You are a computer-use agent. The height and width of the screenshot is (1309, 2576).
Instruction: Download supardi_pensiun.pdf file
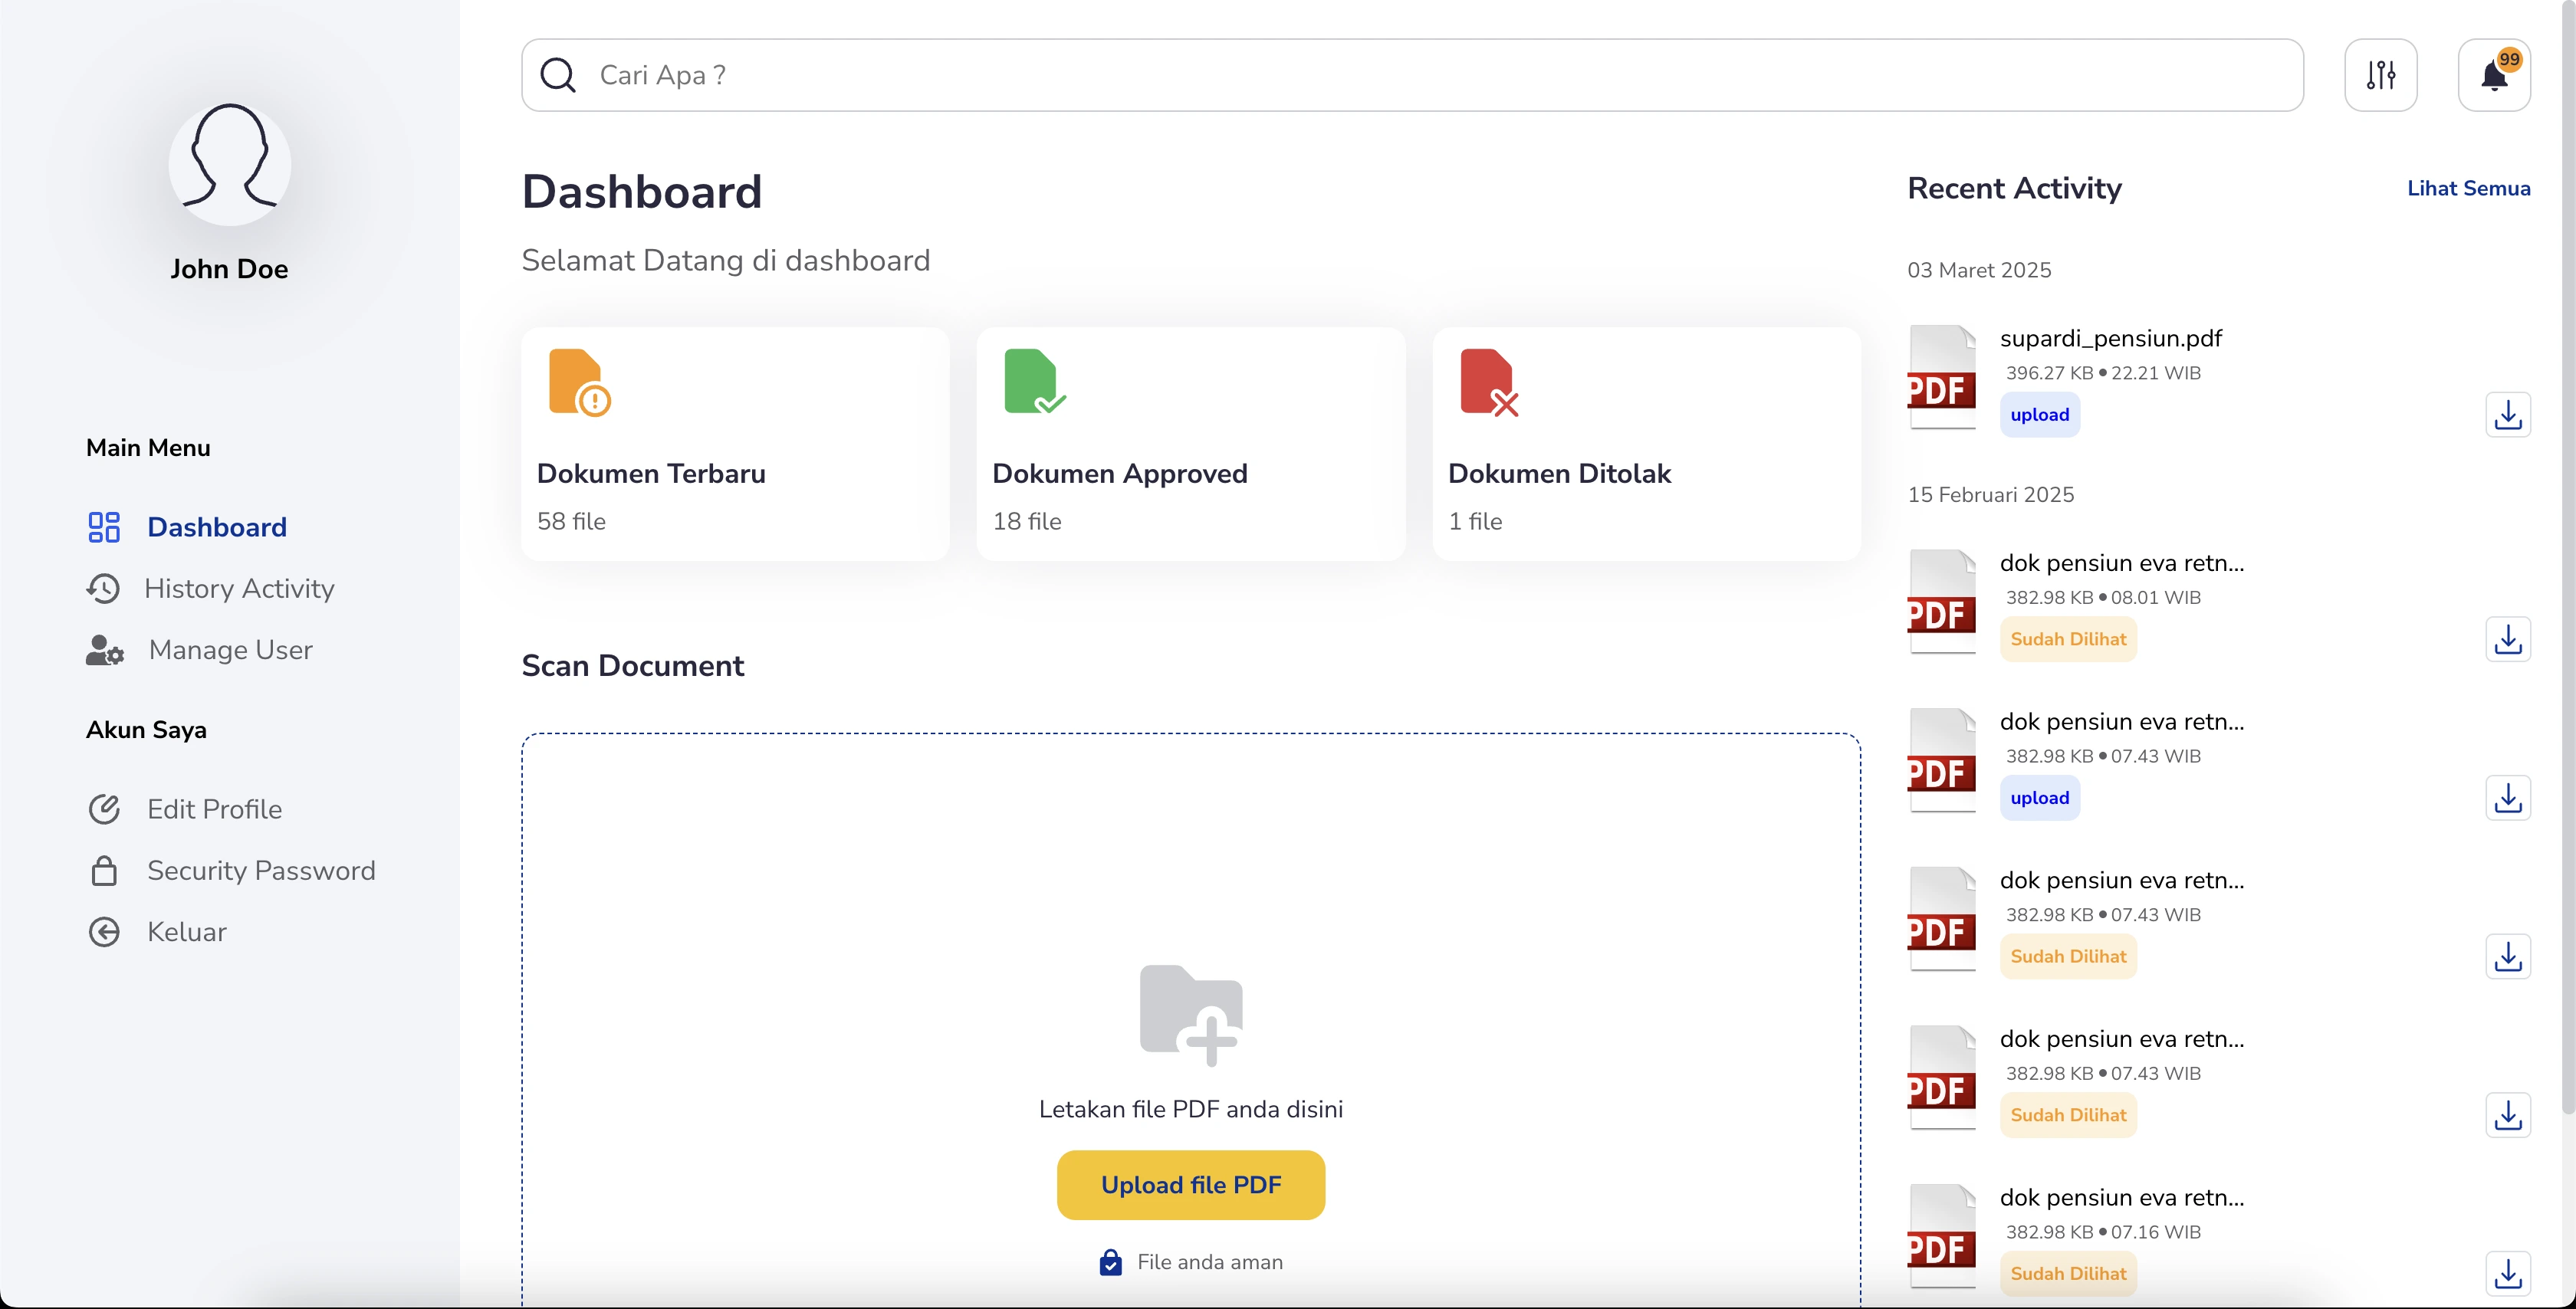[2507, 415]
